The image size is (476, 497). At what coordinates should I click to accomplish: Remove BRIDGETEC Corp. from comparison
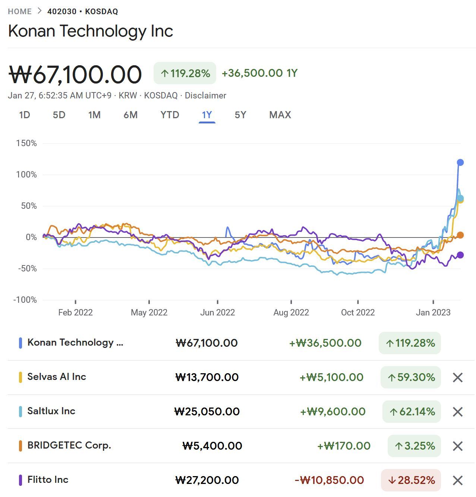[x=457, y=446]
